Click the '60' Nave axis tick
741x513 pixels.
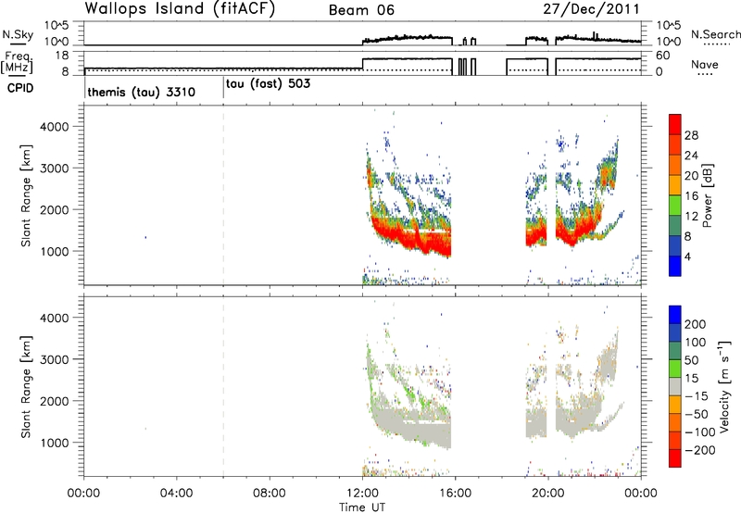click(x=663, y=56)
